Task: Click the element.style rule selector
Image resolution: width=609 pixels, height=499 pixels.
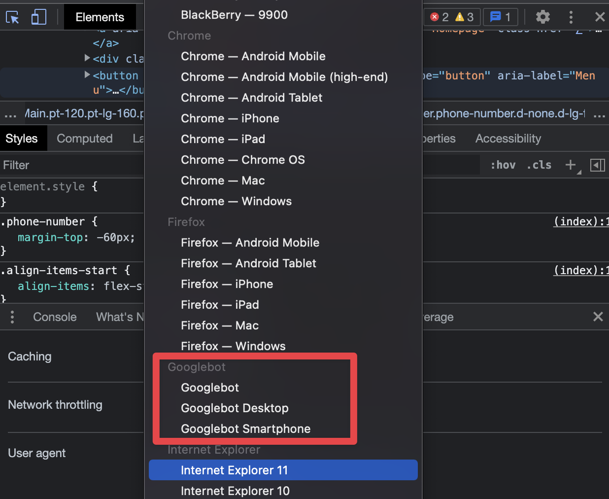Action: (x=42, y=187)
